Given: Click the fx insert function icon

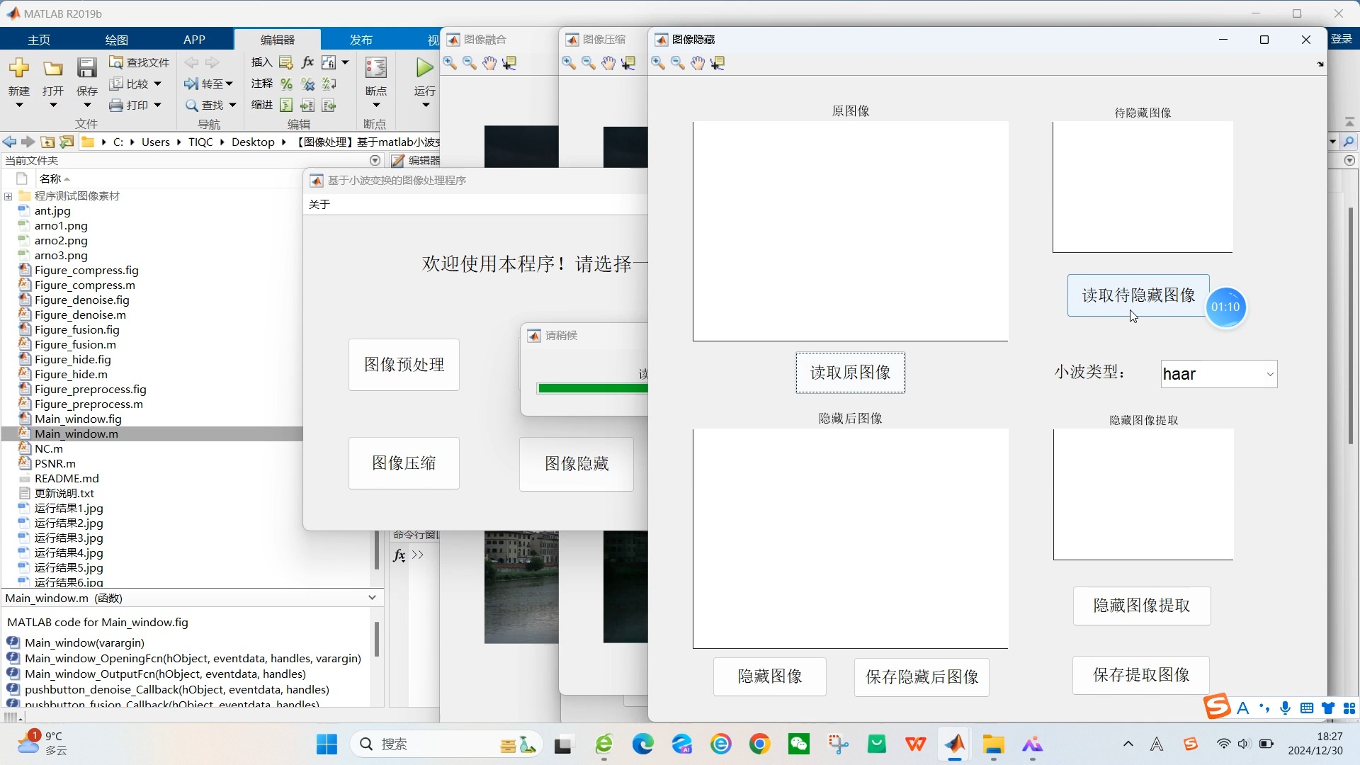Looking at the screenshot, I should [307, 62].
